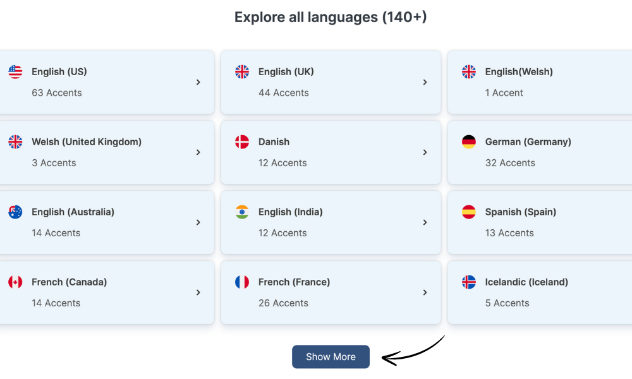Screen dimensions: 632x379
Task: Click the '5 Accents' text
Action: (x=507, y=303)
